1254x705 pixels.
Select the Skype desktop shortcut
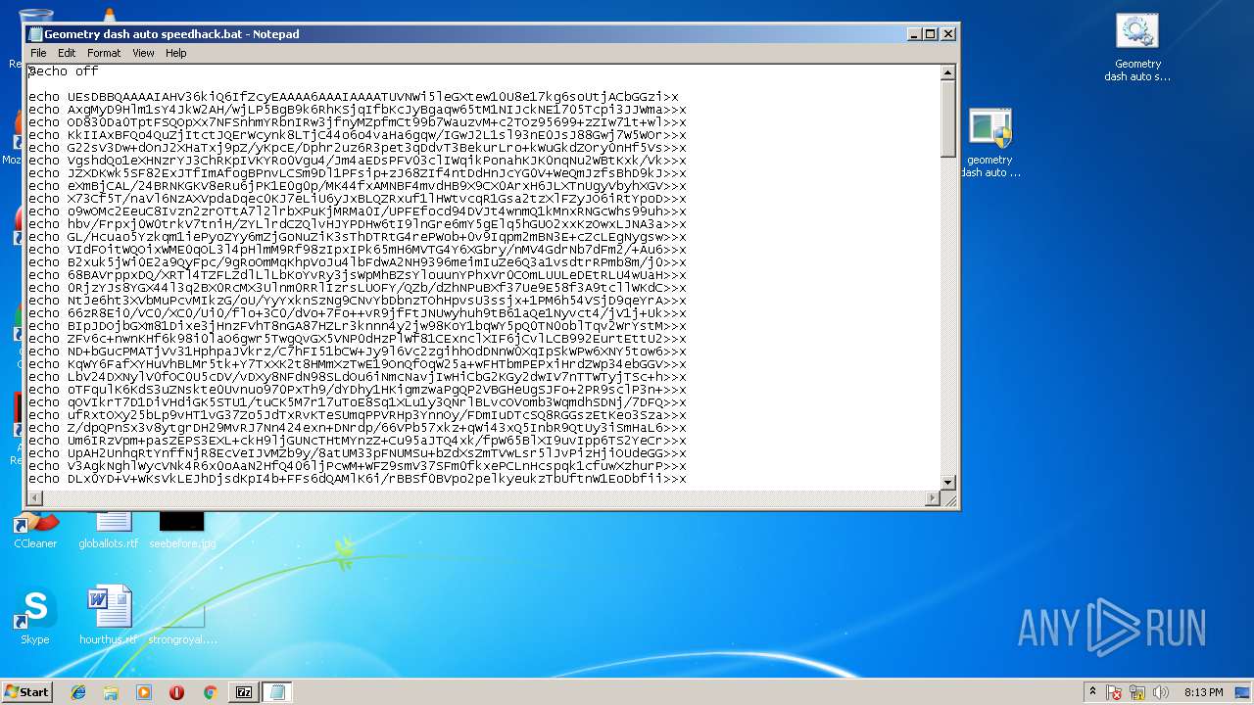35,616
